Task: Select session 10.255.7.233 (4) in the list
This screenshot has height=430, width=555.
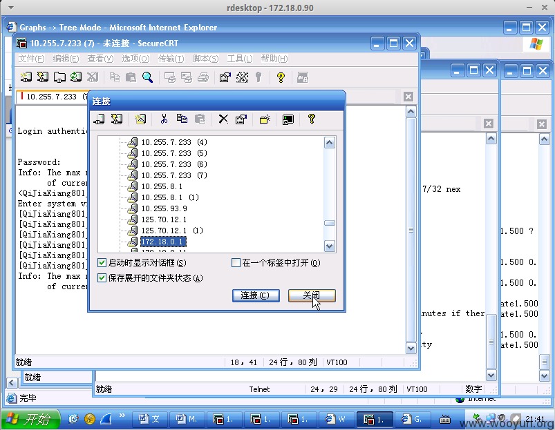Action: (174, 142)
